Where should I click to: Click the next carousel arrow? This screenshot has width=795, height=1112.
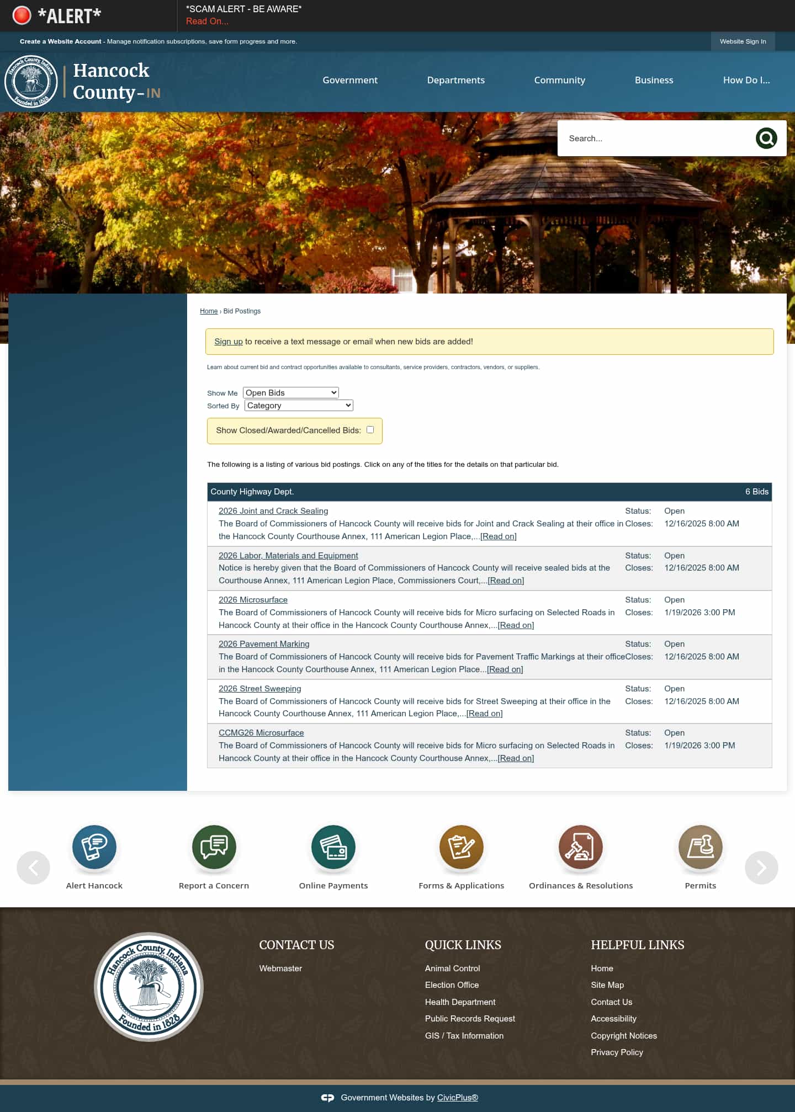tap(761, 868)
